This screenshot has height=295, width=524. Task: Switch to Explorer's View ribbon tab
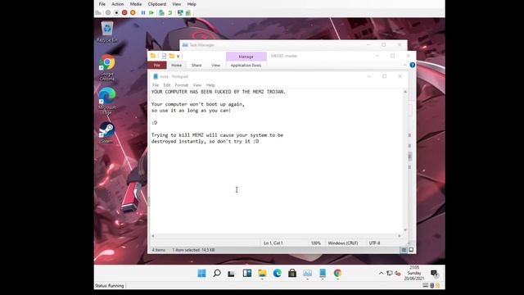pyautogui.click(x=215, y=66)
